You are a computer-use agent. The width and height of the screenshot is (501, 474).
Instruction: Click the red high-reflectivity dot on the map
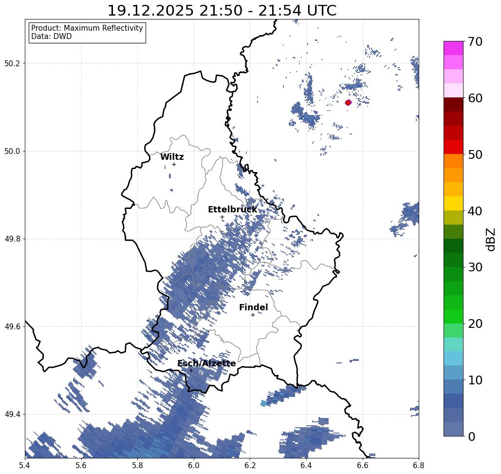pyautogui.click(x=348, y=103)
